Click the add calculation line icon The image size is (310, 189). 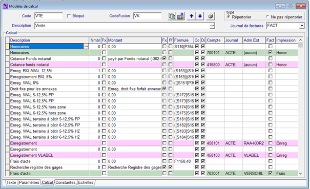tap(180, 16)
